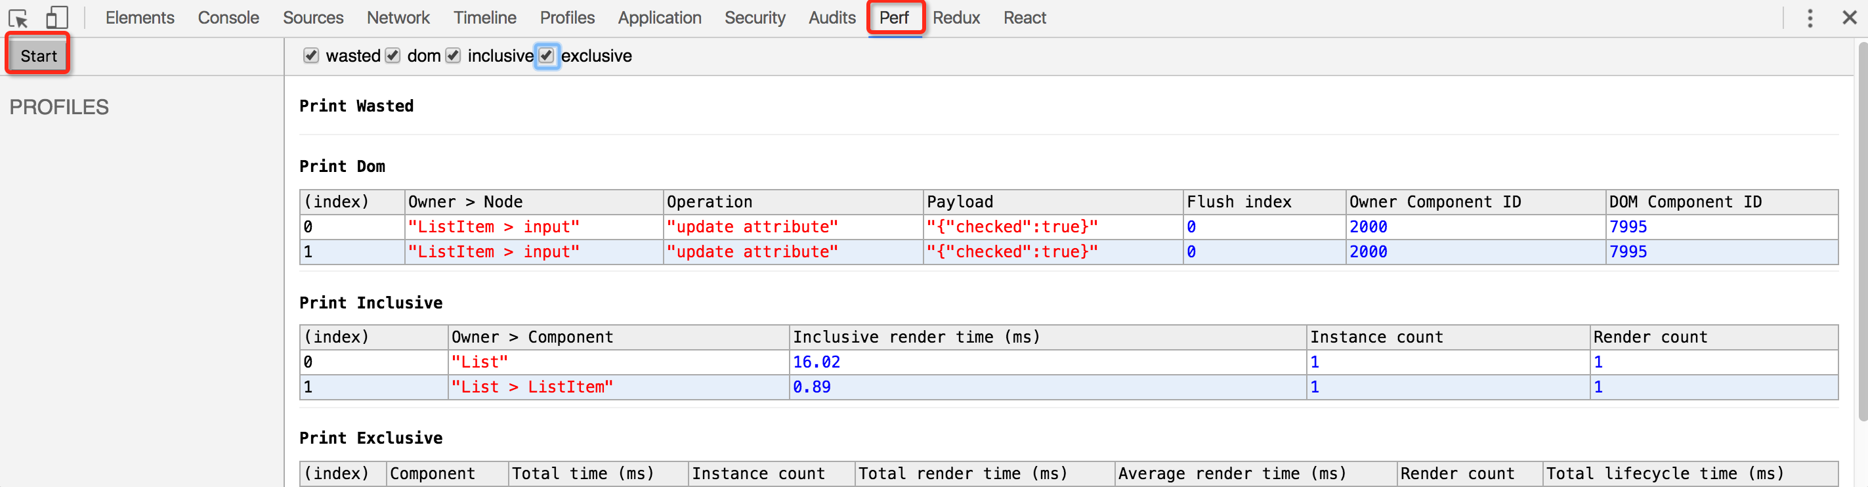Viewport: 1868px width, 487px height.
Task: Select the Perf tab
Action: coord(894,17)
